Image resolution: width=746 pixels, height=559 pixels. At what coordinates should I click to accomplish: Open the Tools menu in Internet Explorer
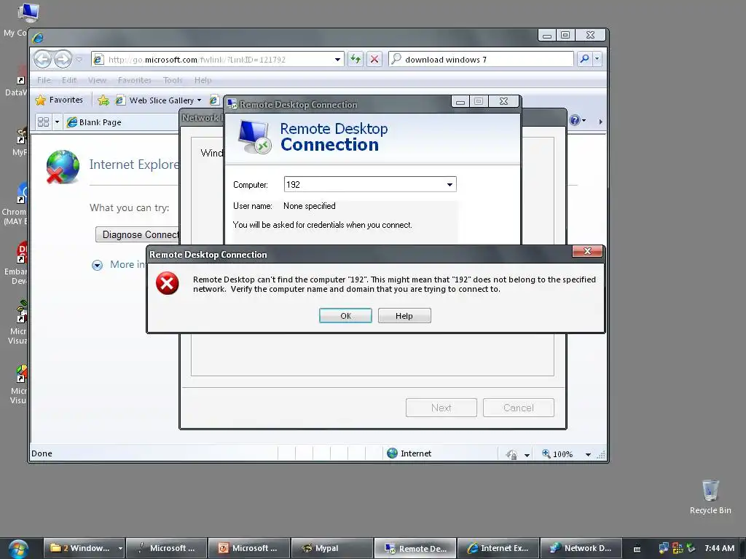tap(172, 80)
